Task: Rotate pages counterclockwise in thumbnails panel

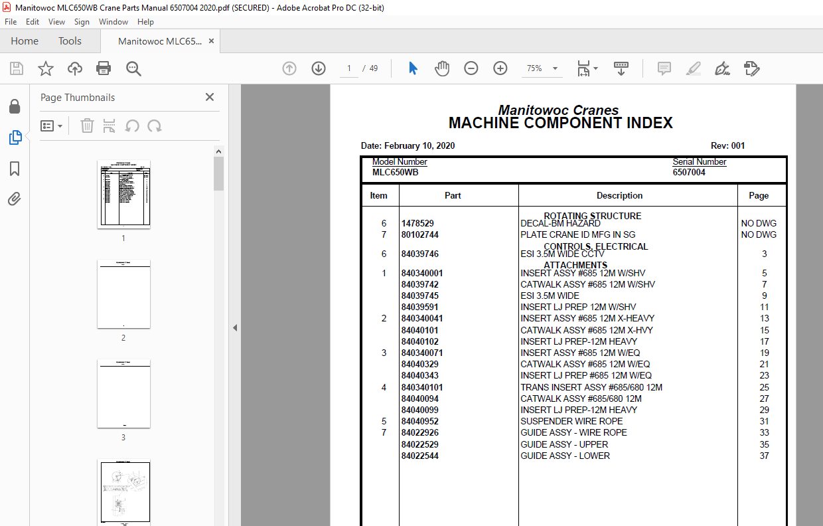Action: click(x=132, y=126)
